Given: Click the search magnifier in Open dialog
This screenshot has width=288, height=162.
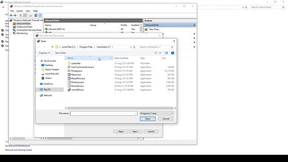Looking at the screenshot, I should [x=172, y=47].
